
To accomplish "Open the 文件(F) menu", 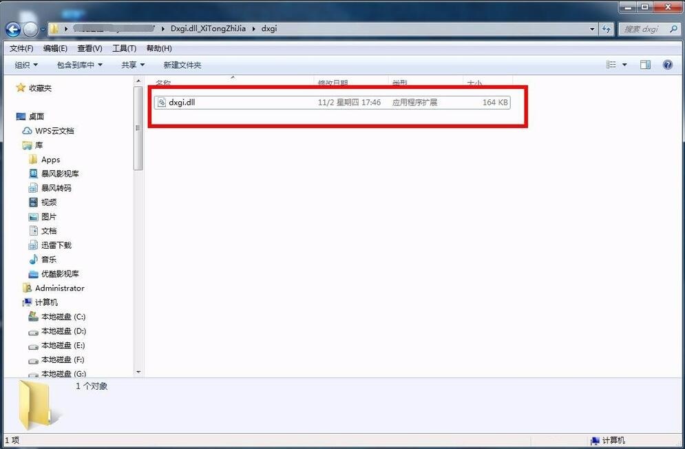I will point(21,48).
